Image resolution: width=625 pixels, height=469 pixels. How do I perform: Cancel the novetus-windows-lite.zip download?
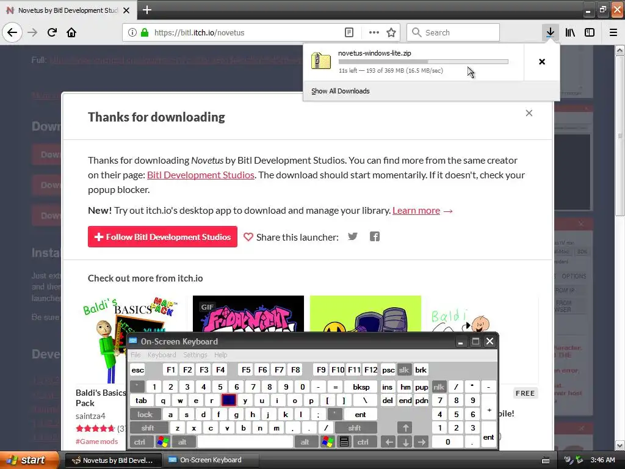point(542,62)
